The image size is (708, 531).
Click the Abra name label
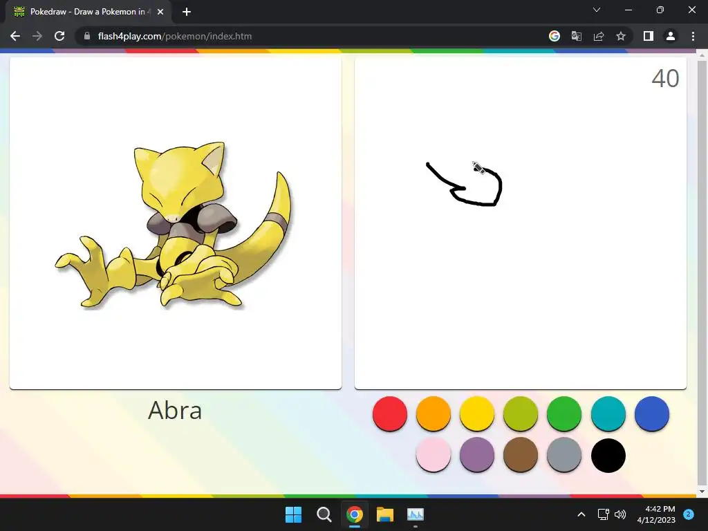175,411
